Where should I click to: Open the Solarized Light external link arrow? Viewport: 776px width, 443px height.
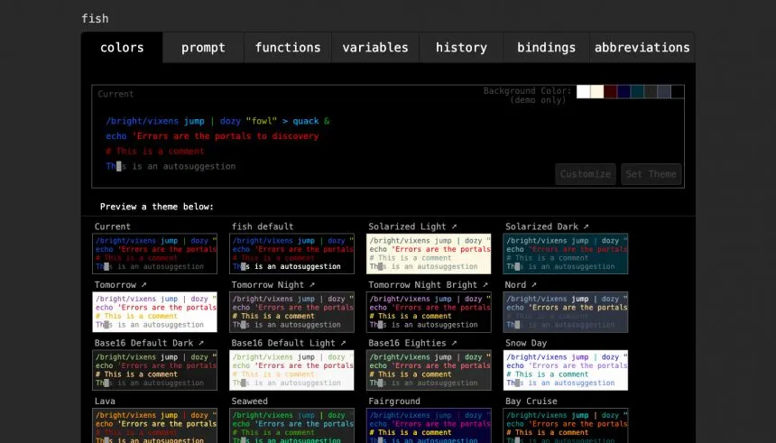[x=454, y=226]
